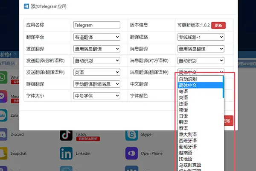Open the 翻译线路 专线线路-1 dropdown
Screen dimensions: 256x171
coord(201,37)
